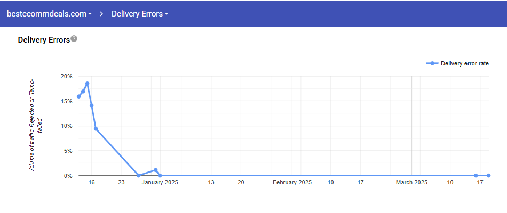
Task: Click the last data point on the chart
Action: click(488, 175)
